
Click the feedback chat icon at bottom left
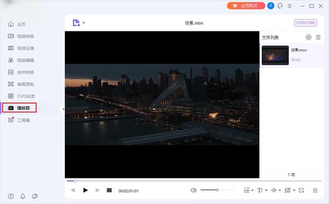click(x=34, y=196)
